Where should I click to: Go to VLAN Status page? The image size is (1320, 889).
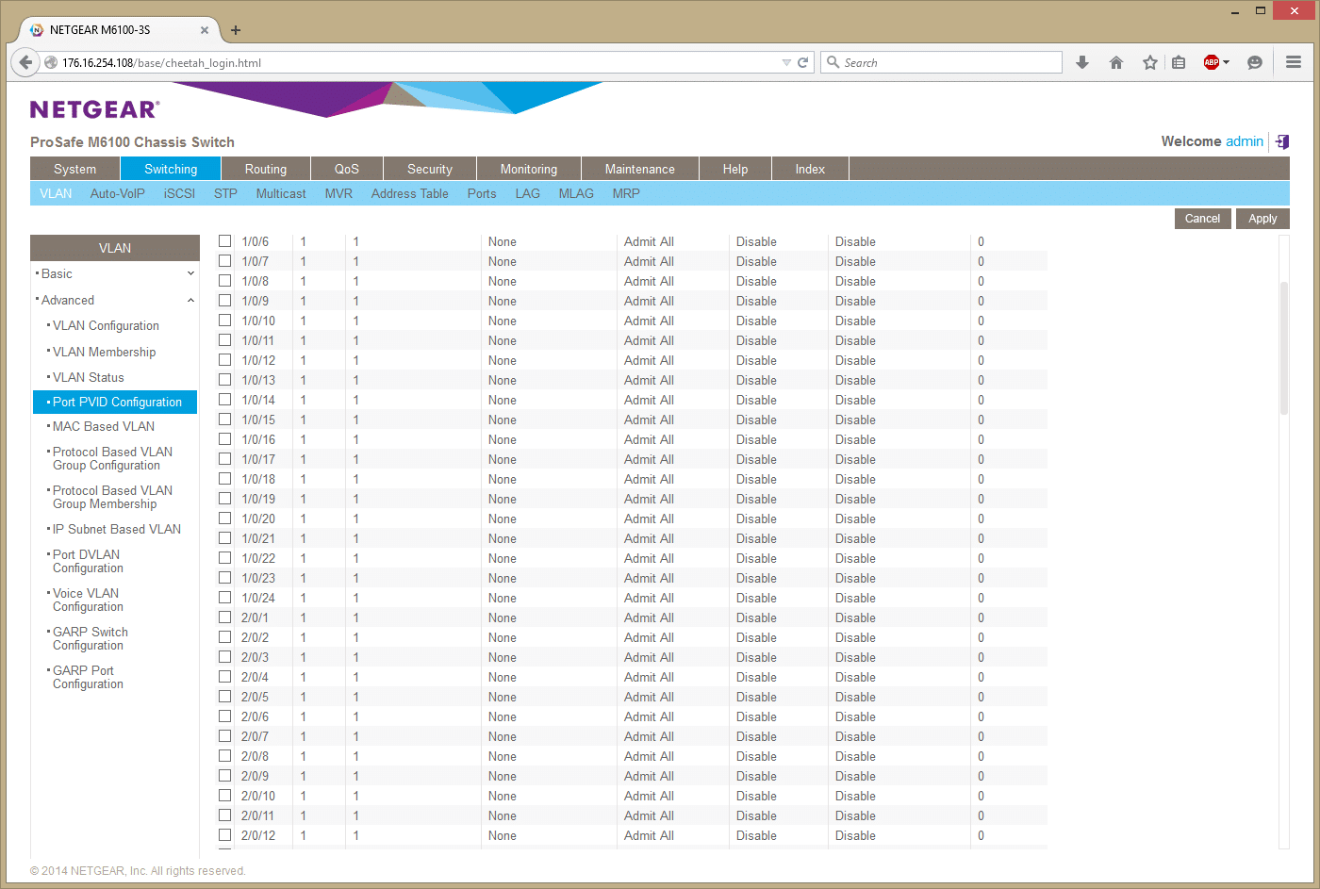89,377
